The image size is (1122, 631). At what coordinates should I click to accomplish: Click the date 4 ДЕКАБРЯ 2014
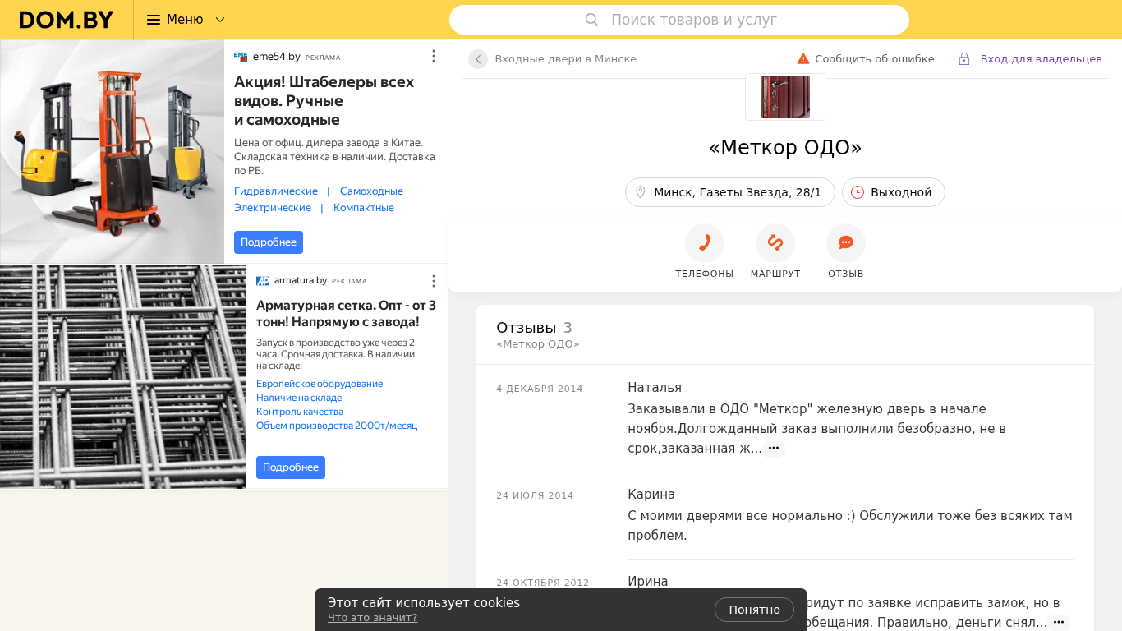[x=540, y=389]
